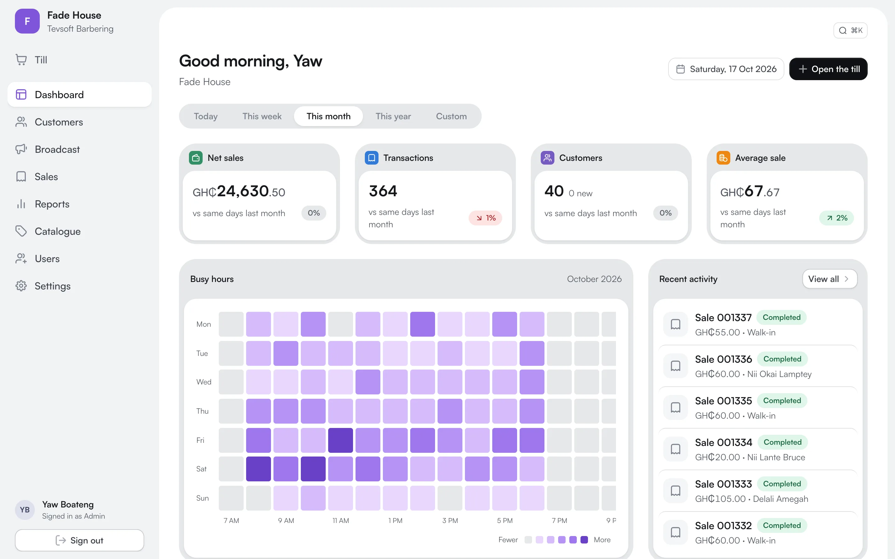Image resolution: width=895 pixels, height=559 pixels.
Task: Click the receipt icon beside Sale 001337
Action: pos(675,325)
